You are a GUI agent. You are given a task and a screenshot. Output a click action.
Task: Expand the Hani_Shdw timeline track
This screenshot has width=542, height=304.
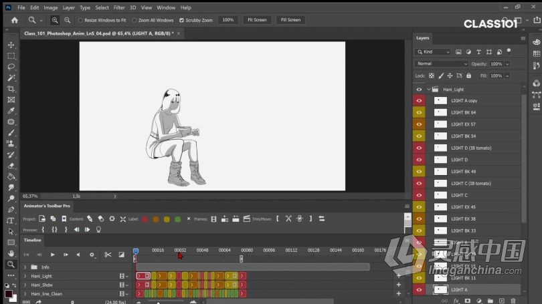click(x=25, y=285)
